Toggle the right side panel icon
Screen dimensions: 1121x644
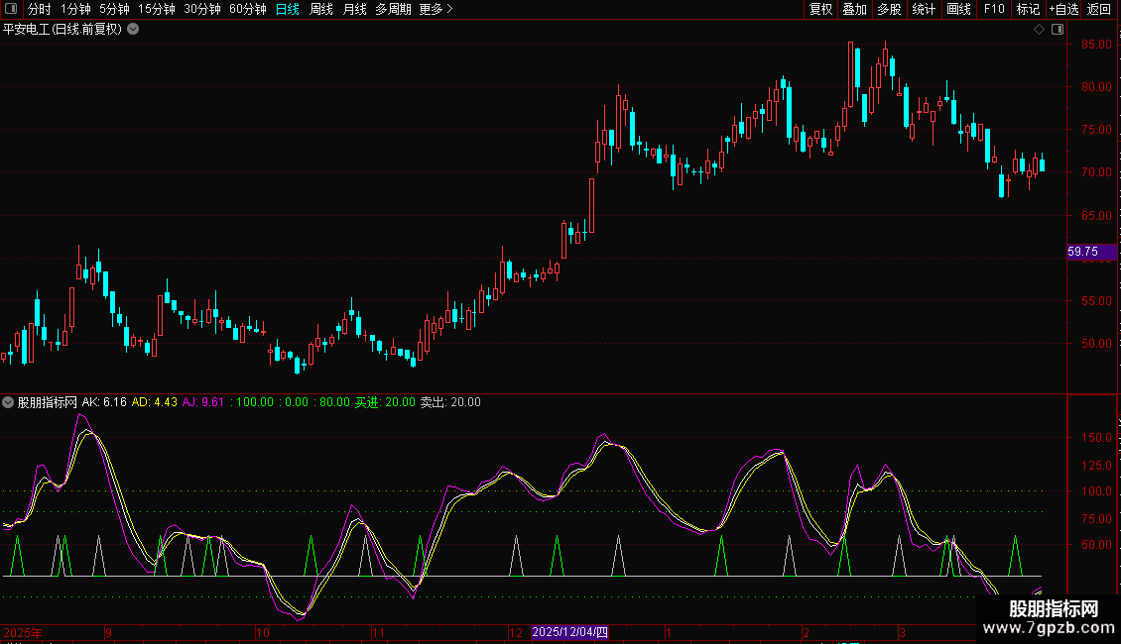tap(1058, 30)
